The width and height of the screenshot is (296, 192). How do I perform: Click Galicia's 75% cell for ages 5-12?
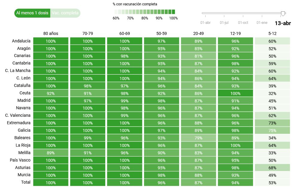tap(272, 130)
